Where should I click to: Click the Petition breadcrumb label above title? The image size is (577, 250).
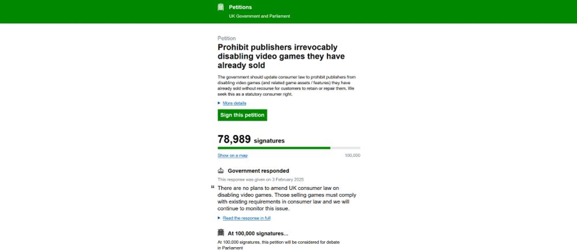pyautogui.click(x=227, y=38)
